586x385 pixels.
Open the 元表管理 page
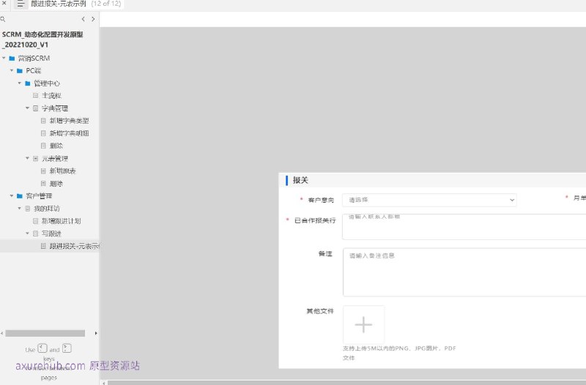(54, 158)
